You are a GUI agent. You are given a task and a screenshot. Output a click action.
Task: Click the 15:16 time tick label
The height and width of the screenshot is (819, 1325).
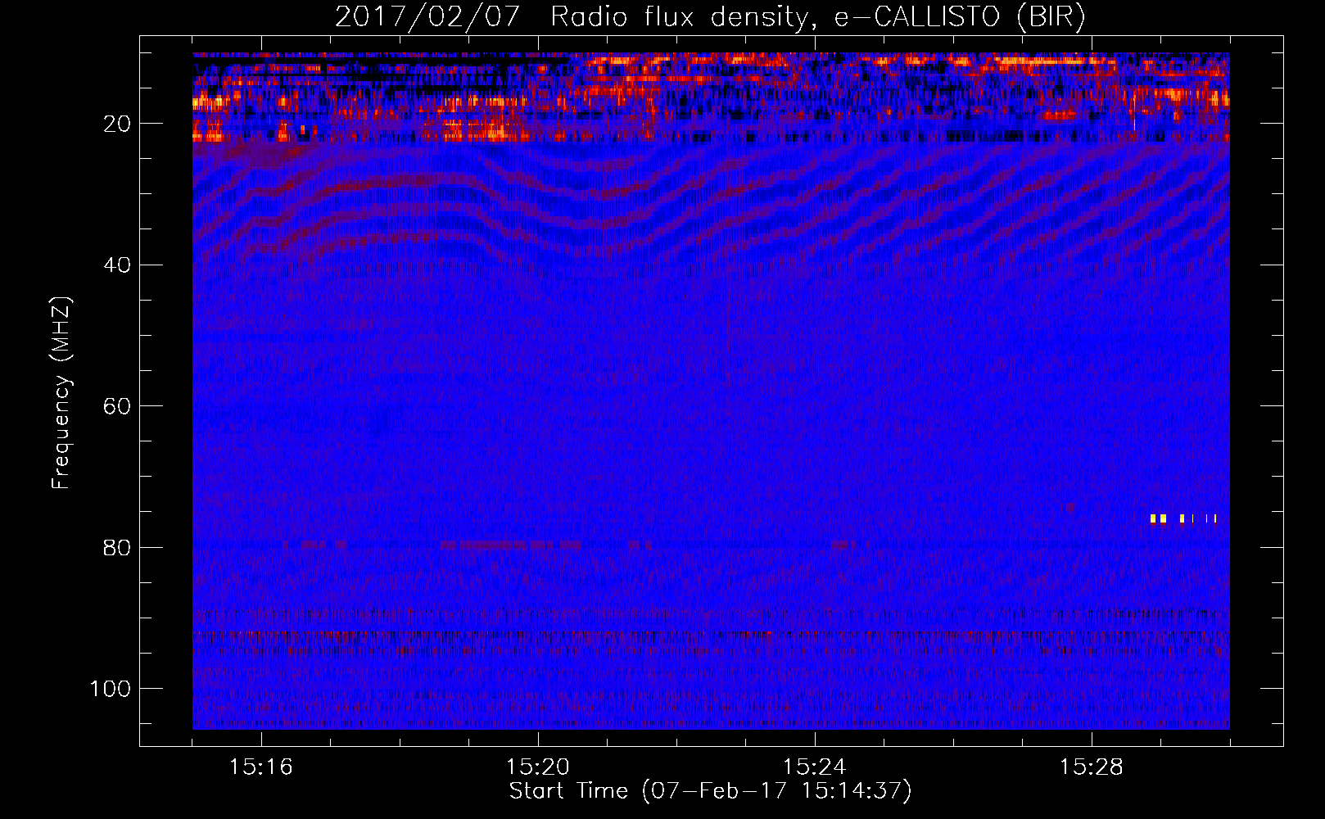pyautogui.click(x=261, y=767)
